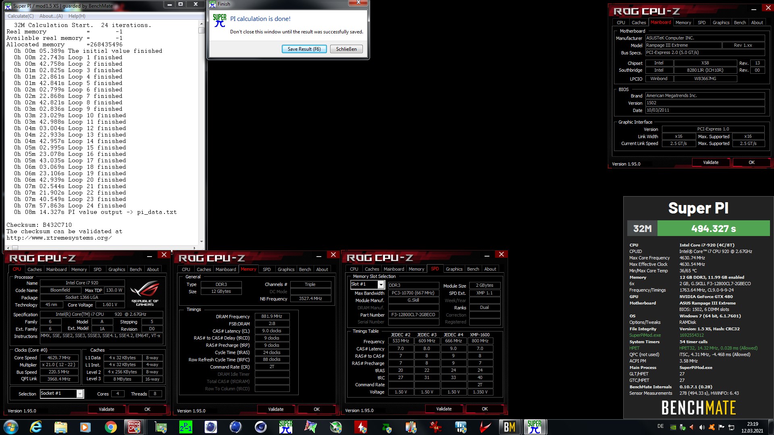The image size is (774, 435).
Task: Click the DE input language indicator
Action: click(660, 426)
